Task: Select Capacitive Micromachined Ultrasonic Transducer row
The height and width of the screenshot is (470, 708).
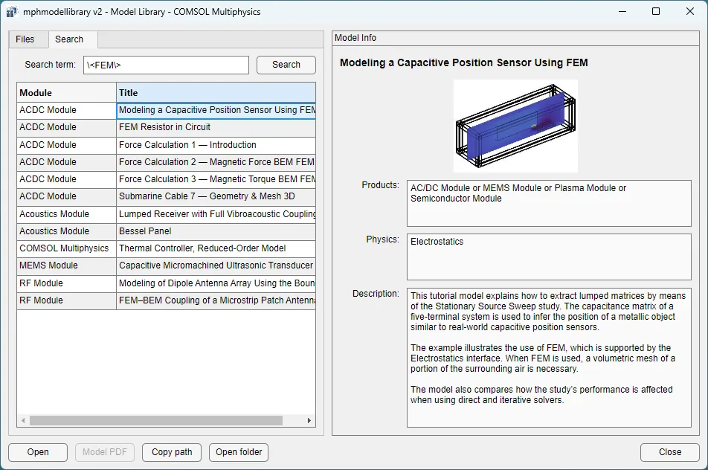Action: pos(216,265)
